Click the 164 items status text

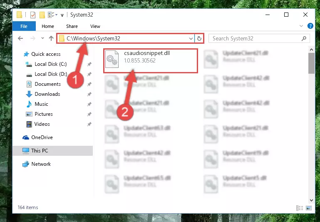click(28, 207)
